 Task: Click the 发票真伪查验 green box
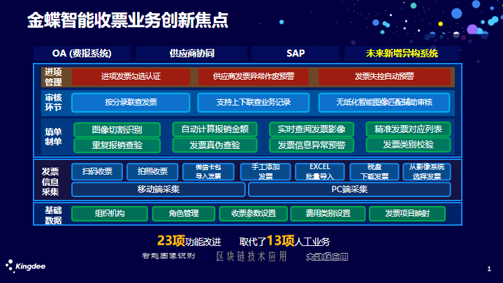pos(215,145)
